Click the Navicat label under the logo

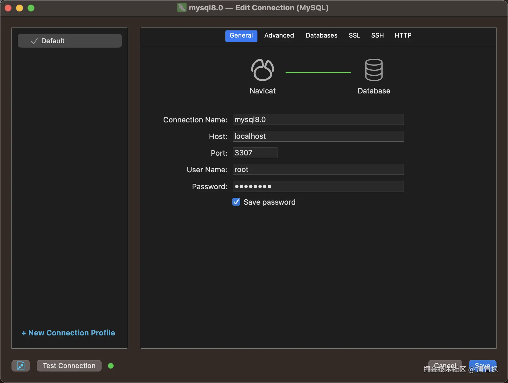pos(263,91)
